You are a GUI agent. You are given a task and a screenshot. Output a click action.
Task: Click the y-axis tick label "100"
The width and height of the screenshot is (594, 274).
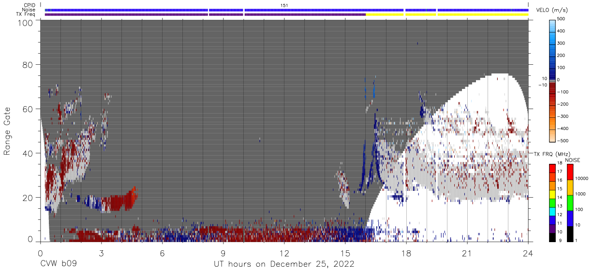pos(25,23)
